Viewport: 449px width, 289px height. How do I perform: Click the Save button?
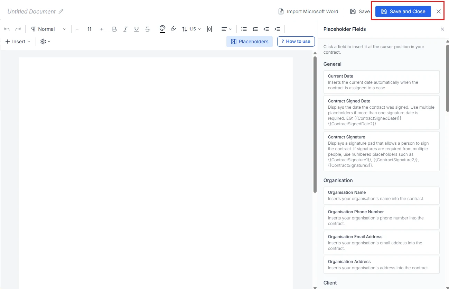360,11
